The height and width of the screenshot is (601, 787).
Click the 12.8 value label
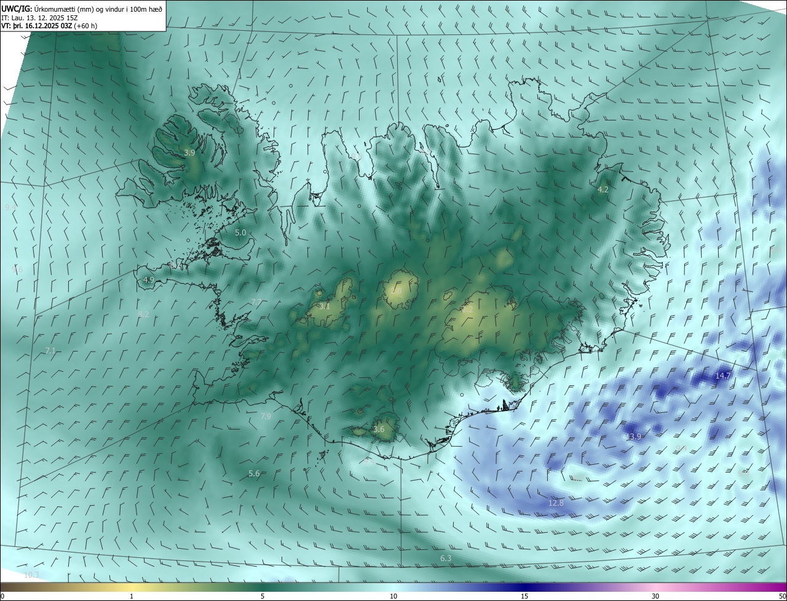click(x=556, y=503)
